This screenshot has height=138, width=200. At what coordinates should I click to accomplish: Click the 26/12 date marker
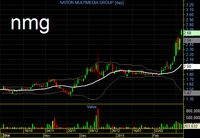(116, 131)
